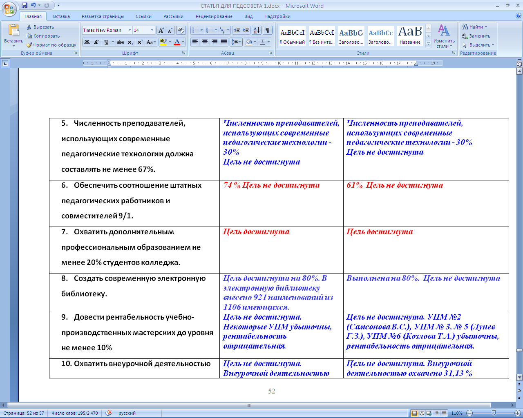Image resolution: width=523 pixels, height=418 pixels.
Task: Switch to the Рассылки tab
Action: point(173,16)
